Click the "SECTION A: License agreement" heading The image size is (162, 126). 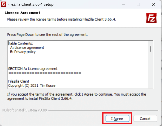(x=33, y=69)
